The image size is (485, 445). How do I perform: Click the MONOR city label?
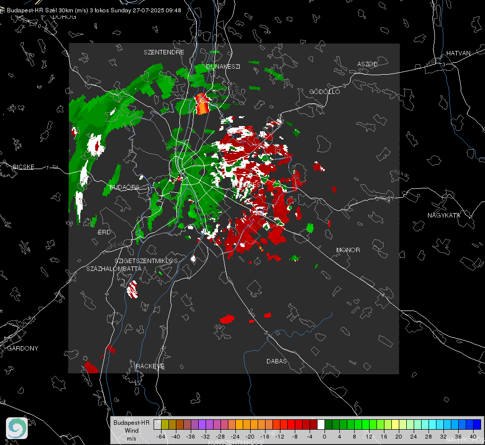click(348, 250)
